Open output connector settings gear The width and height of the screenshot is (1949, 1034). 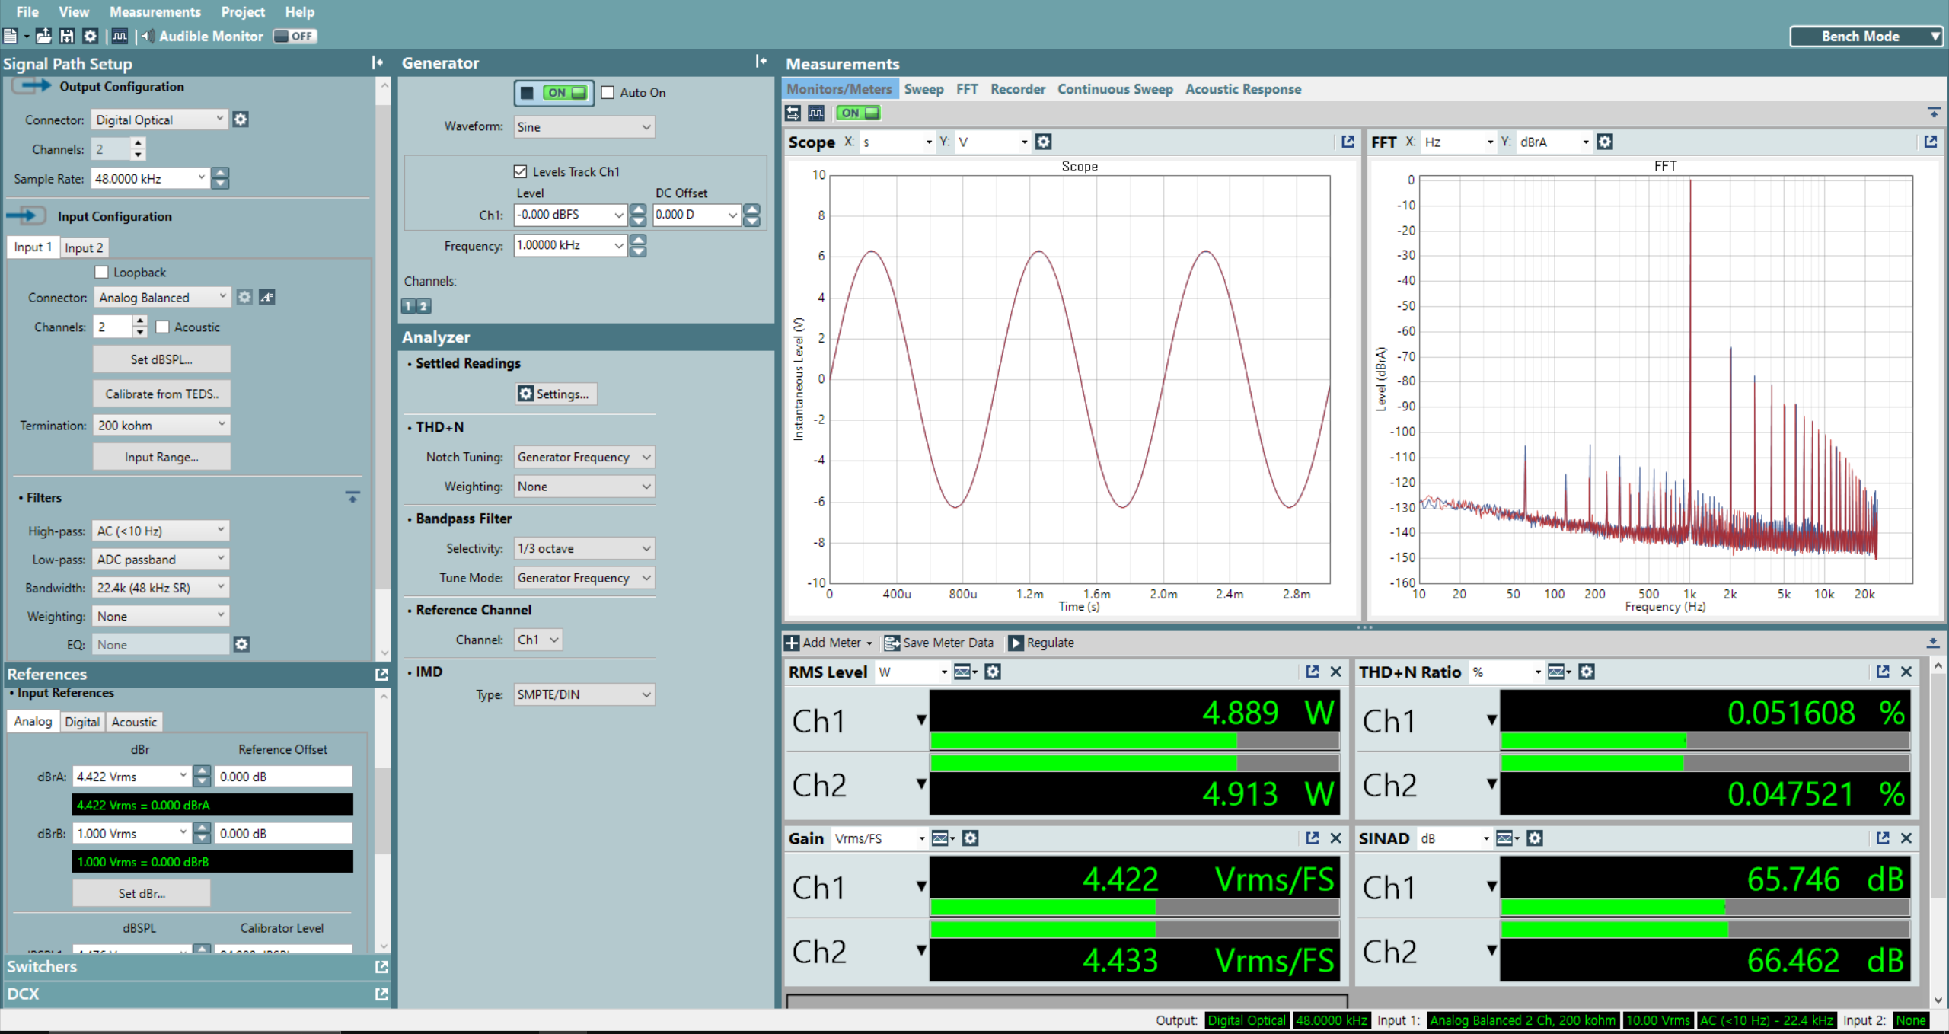point(241,120)
